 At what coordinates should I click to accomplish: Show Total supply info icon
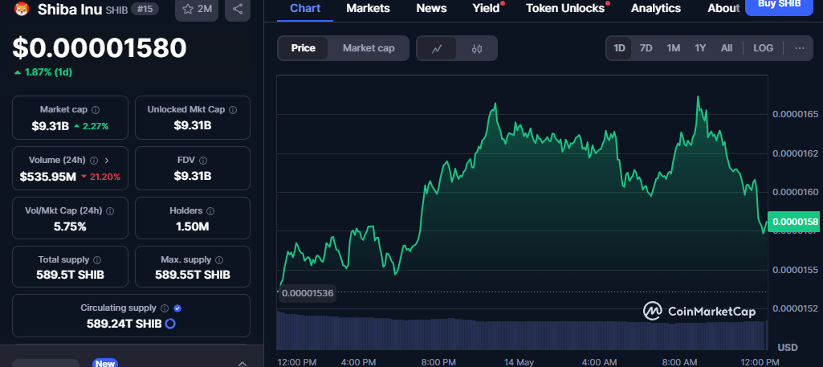tap(97, 260)
